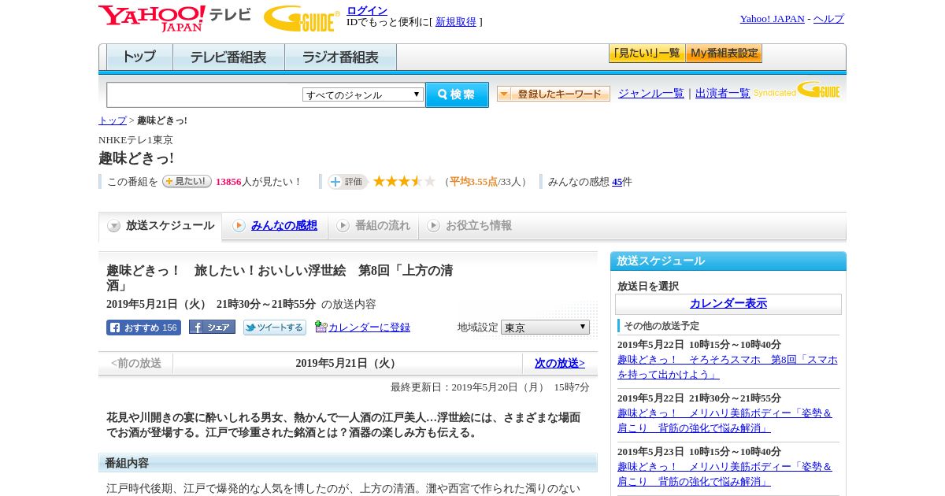Image resolution: width=945 pixels, height=496 pixels.
Task: Click the star rating display
Action: (x=404, y=181)
